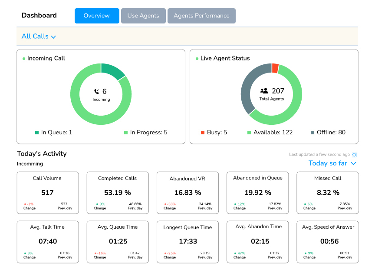Image resolution: width=375 pixels, height=273 pixels.
Task: Toggle the Available legend entry
Action: [270, 133]
